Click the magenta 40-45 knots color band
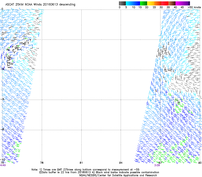 (179, 3)
